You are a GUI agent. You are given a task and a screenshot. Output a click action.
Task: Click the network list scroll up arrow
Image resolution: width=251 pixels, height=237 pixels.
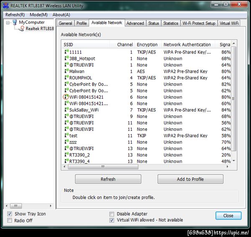pyautogui.click(x=234, y=43)
